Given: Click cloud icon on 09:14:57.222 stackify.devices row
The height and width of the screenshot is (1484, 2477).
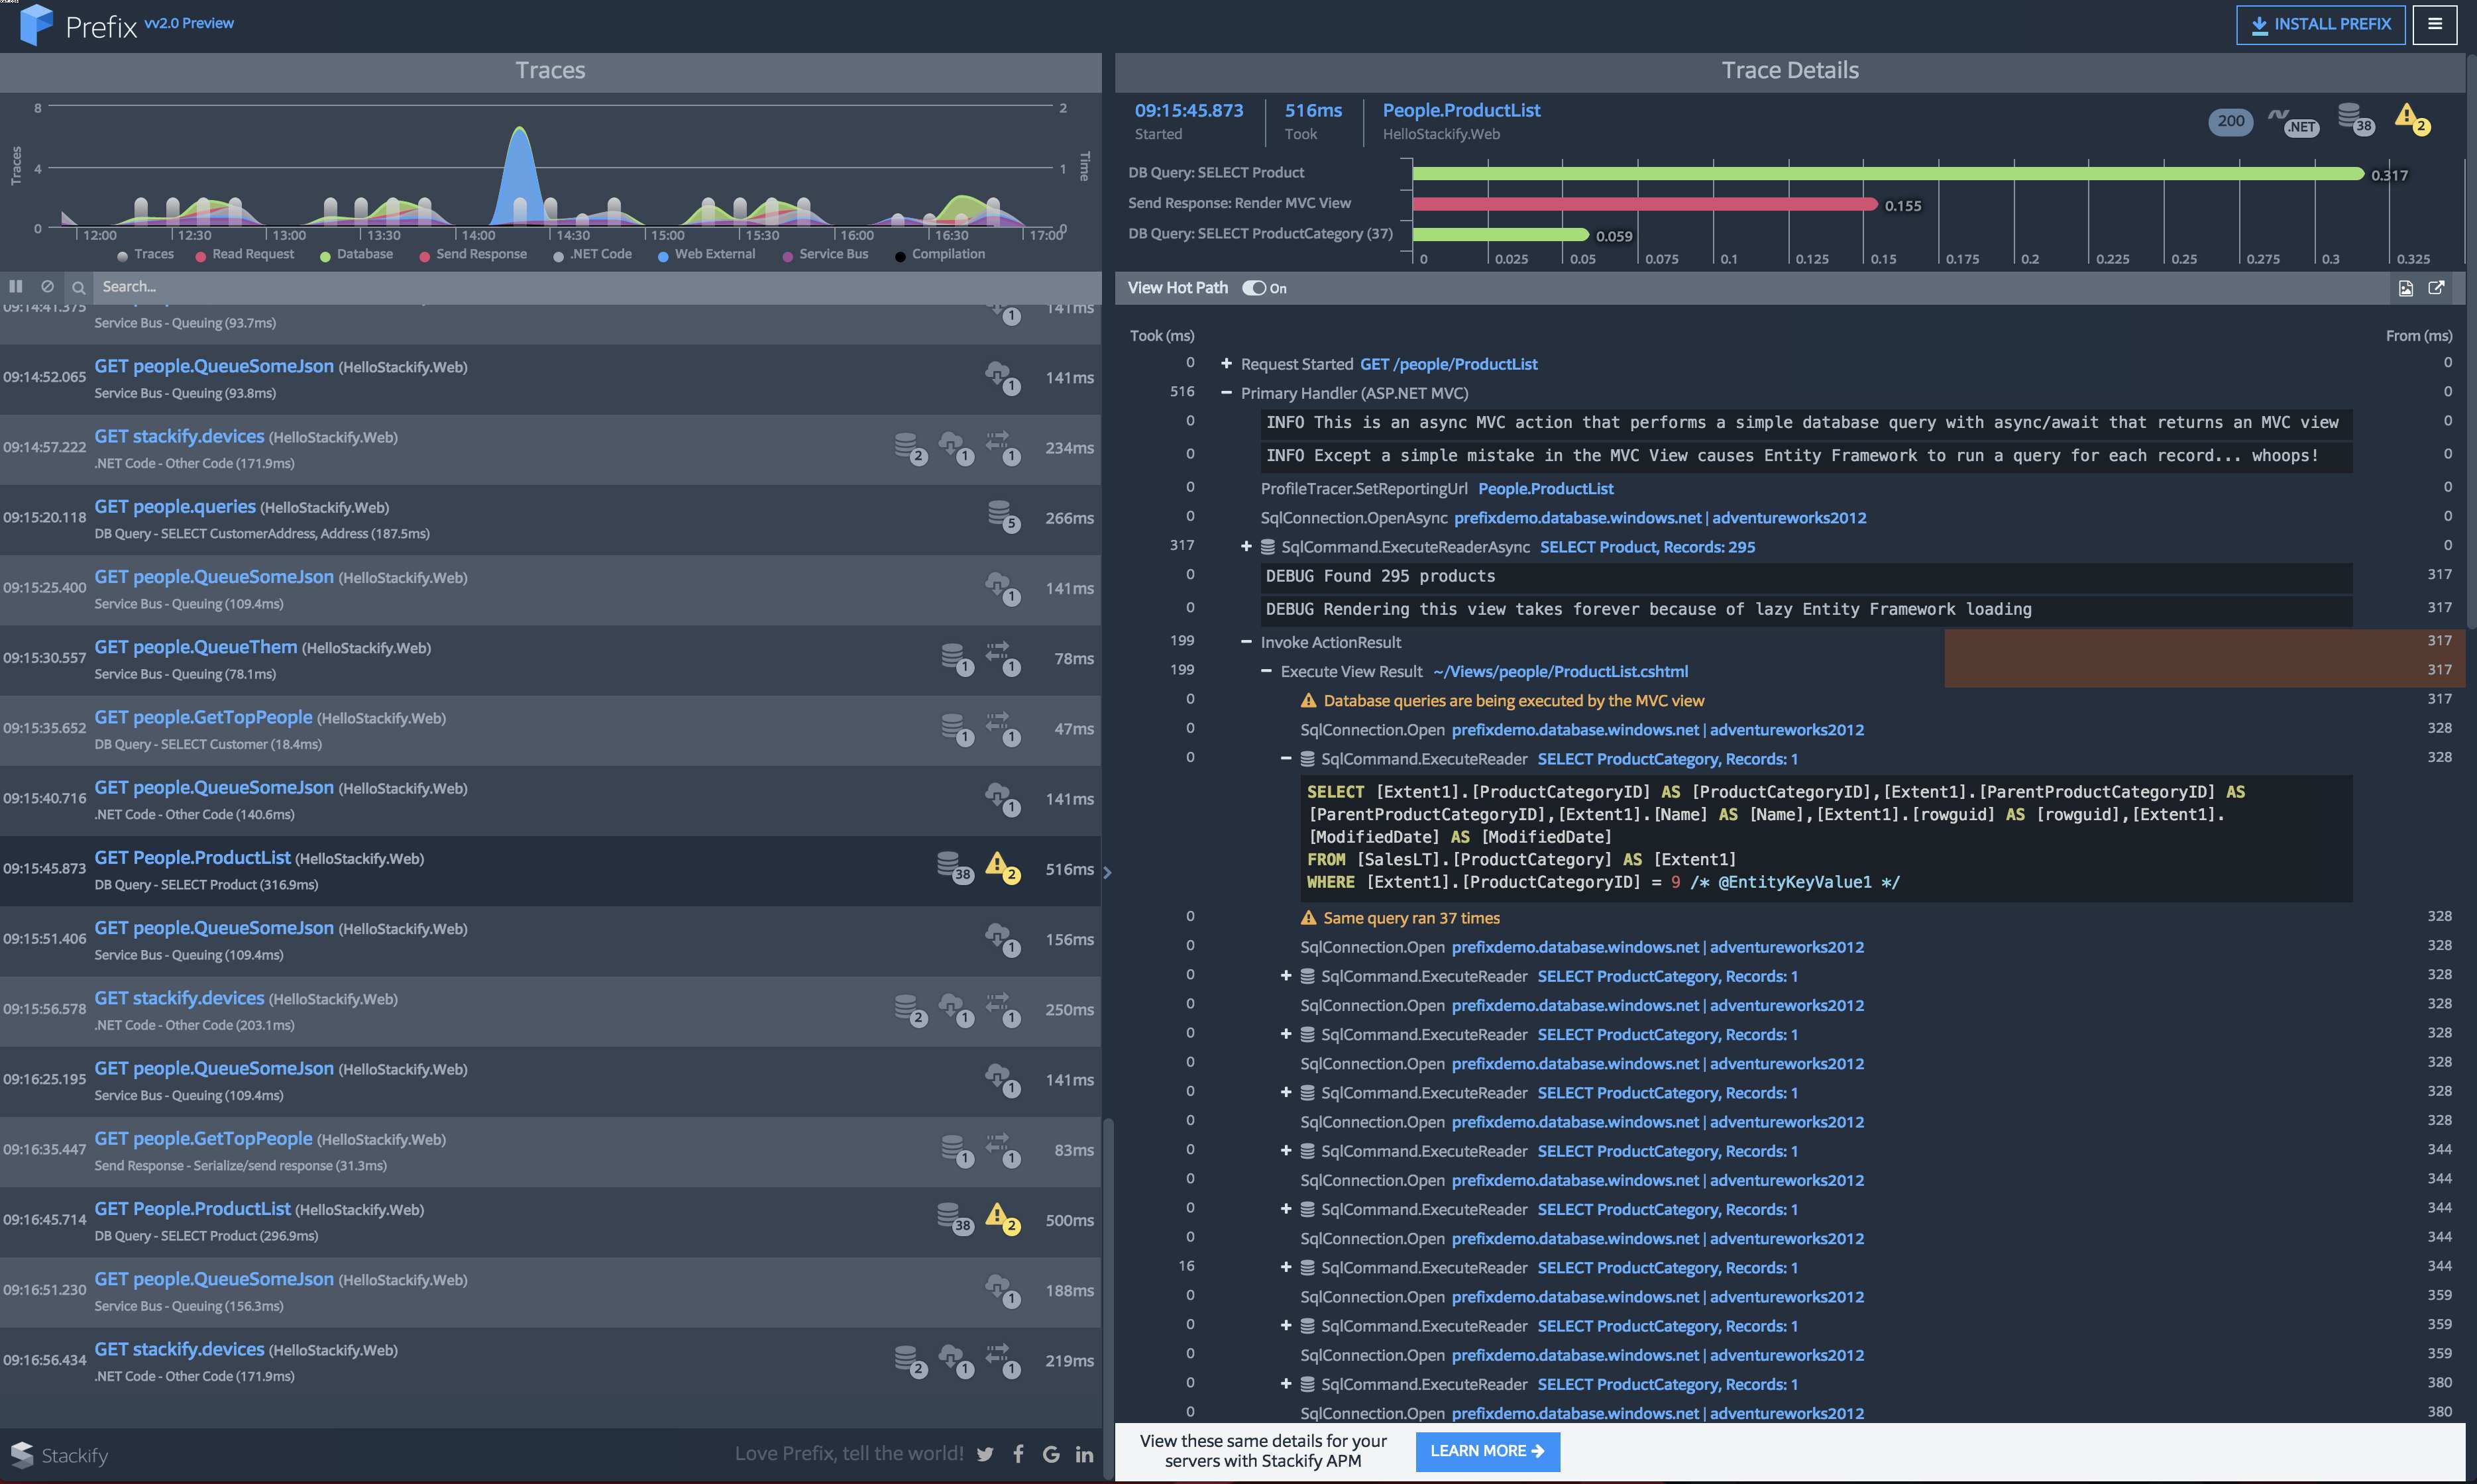Looking at the screenshot, I should pos(956,447).
